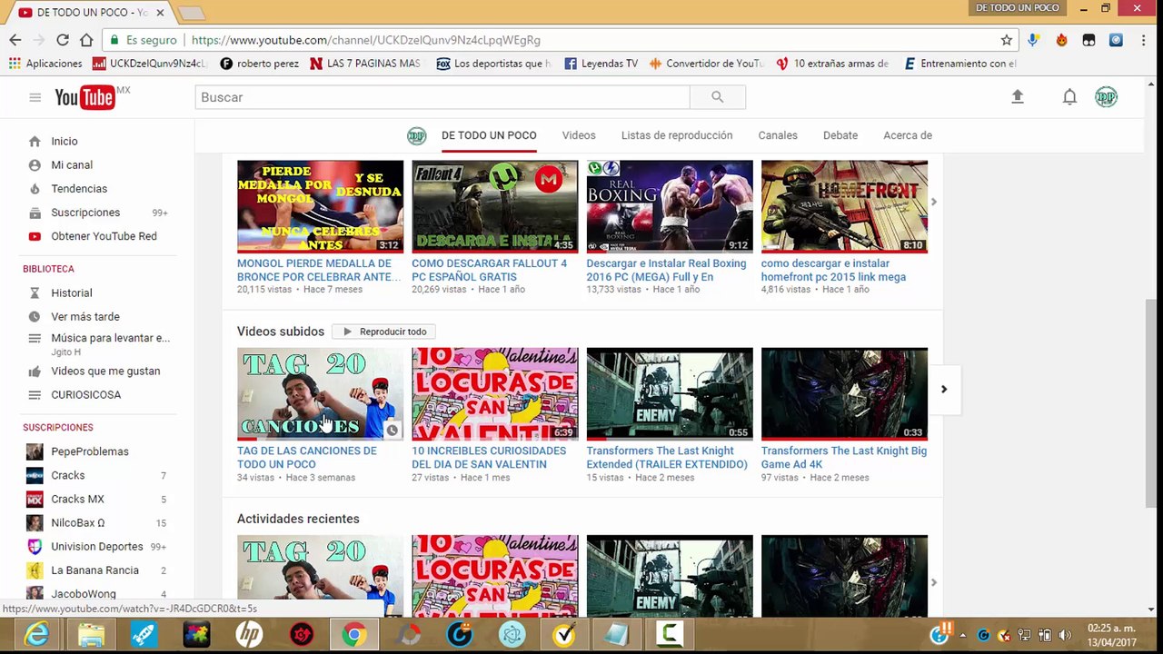This screenshot has height=654, width=1163.
Task: Click the page vertical scrollbar
Action: (1152, 404)
